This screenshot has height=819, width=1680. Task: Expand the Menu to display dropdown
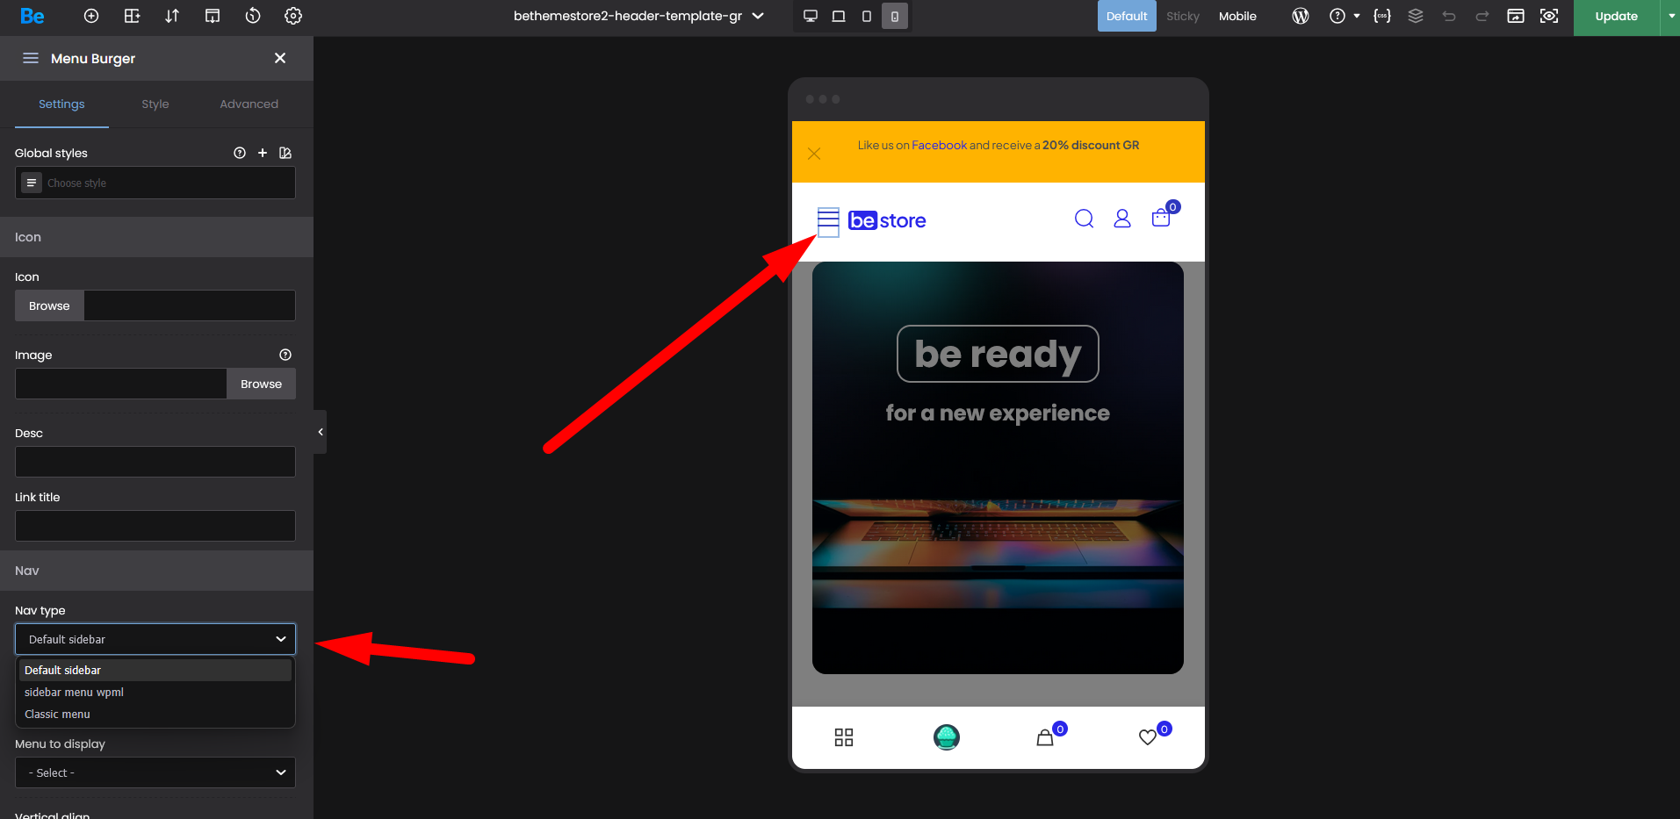pos(155,772)
